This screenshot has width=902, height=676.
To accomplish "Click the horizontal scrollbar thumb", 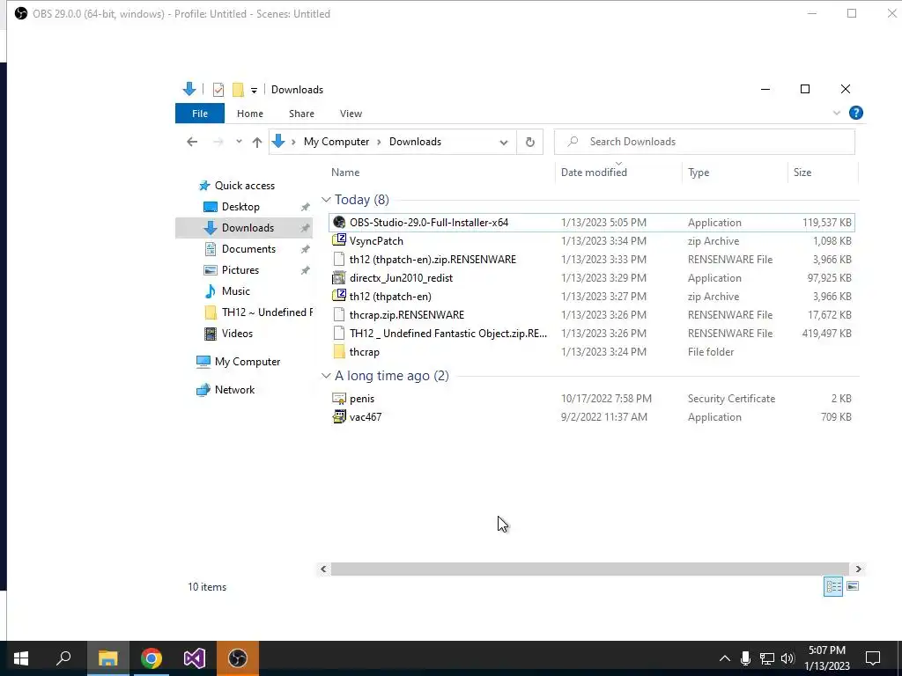I will 589,569.
